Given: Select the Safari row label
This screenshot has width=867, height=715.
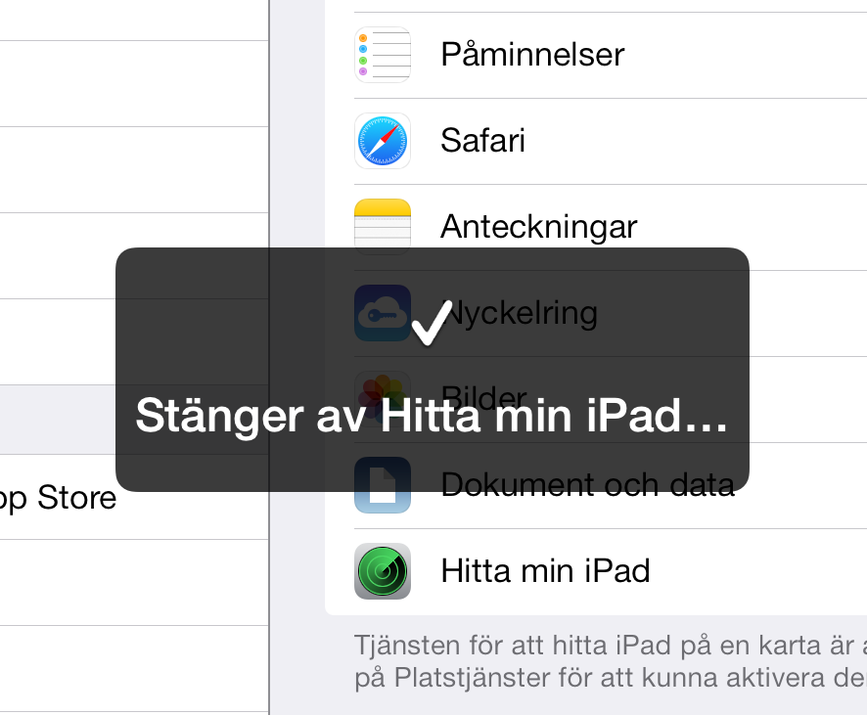Looking at the screenshot, I should pyautogui.click(x=482, y=140).
